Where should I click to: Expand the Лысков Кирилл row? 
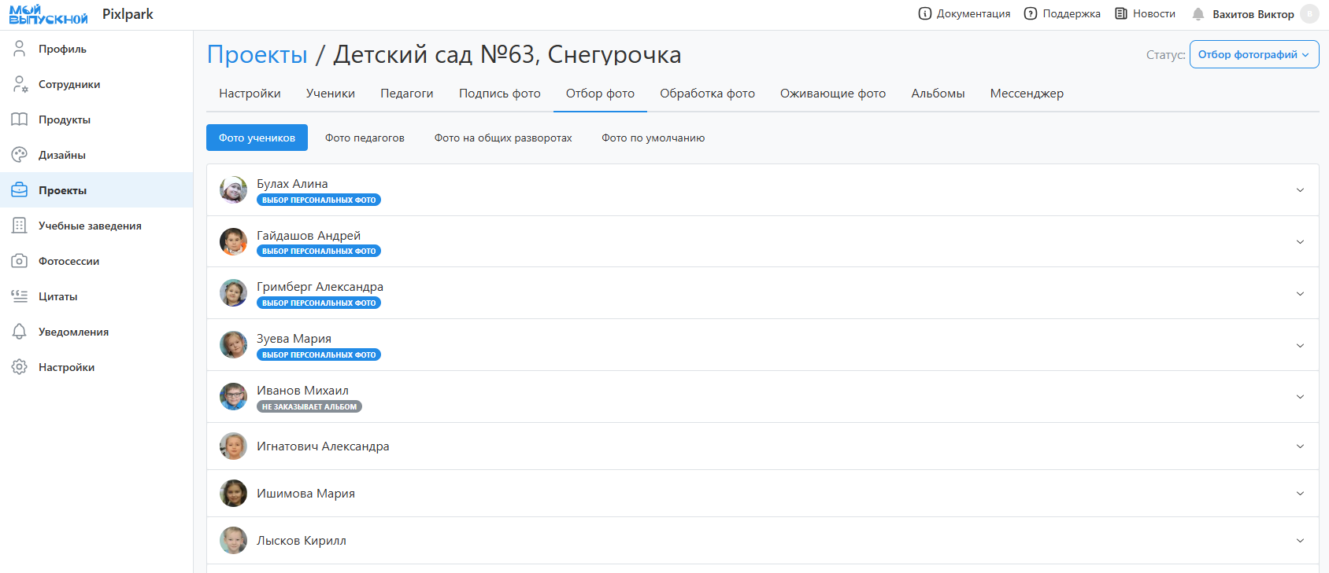click(x=1300, y=541)
